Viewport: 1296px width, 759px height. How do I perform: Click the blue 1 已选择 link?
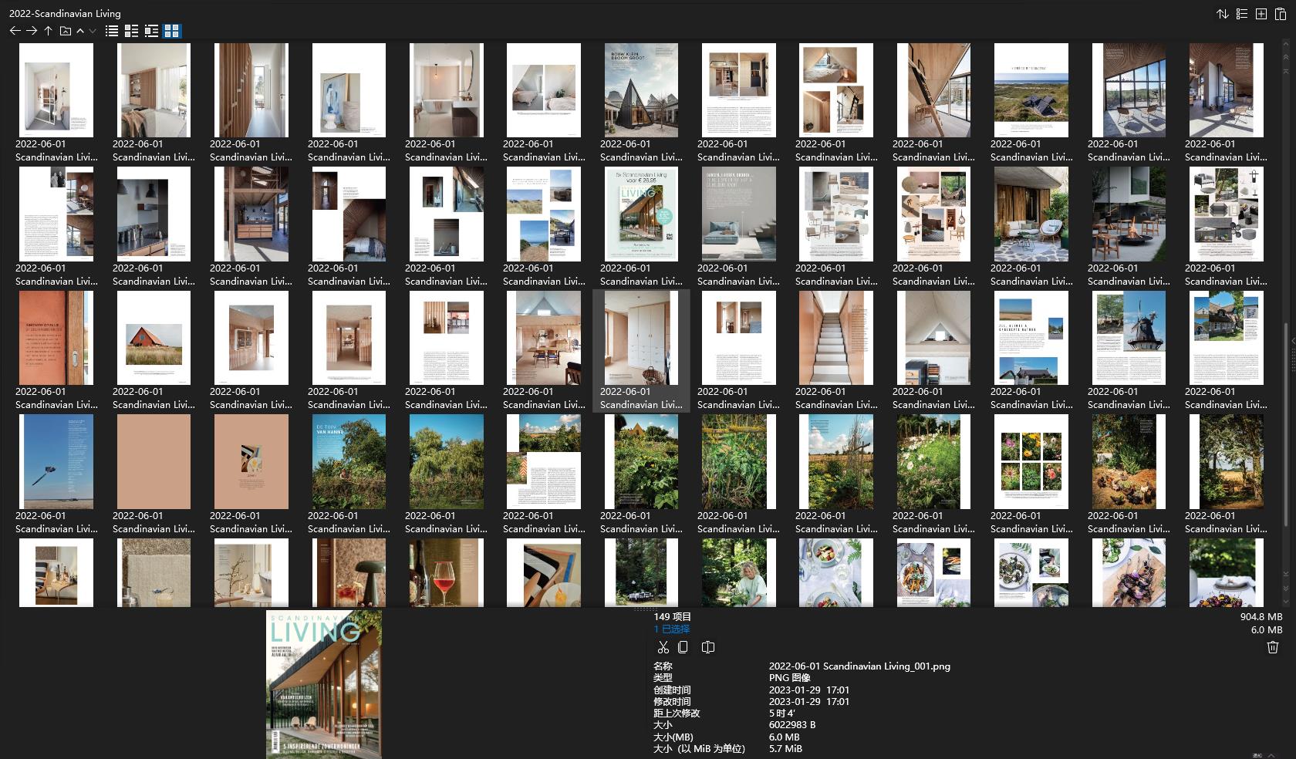pyautogui.click(x=670, y=629)
